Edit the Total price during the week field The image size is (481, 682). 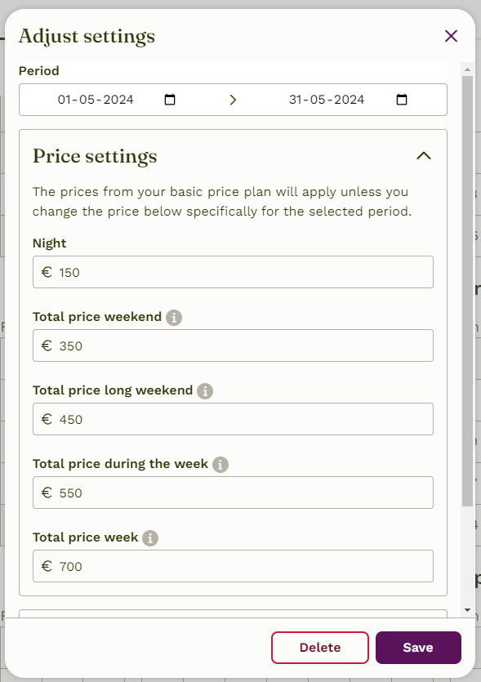(x=233, y=493)
